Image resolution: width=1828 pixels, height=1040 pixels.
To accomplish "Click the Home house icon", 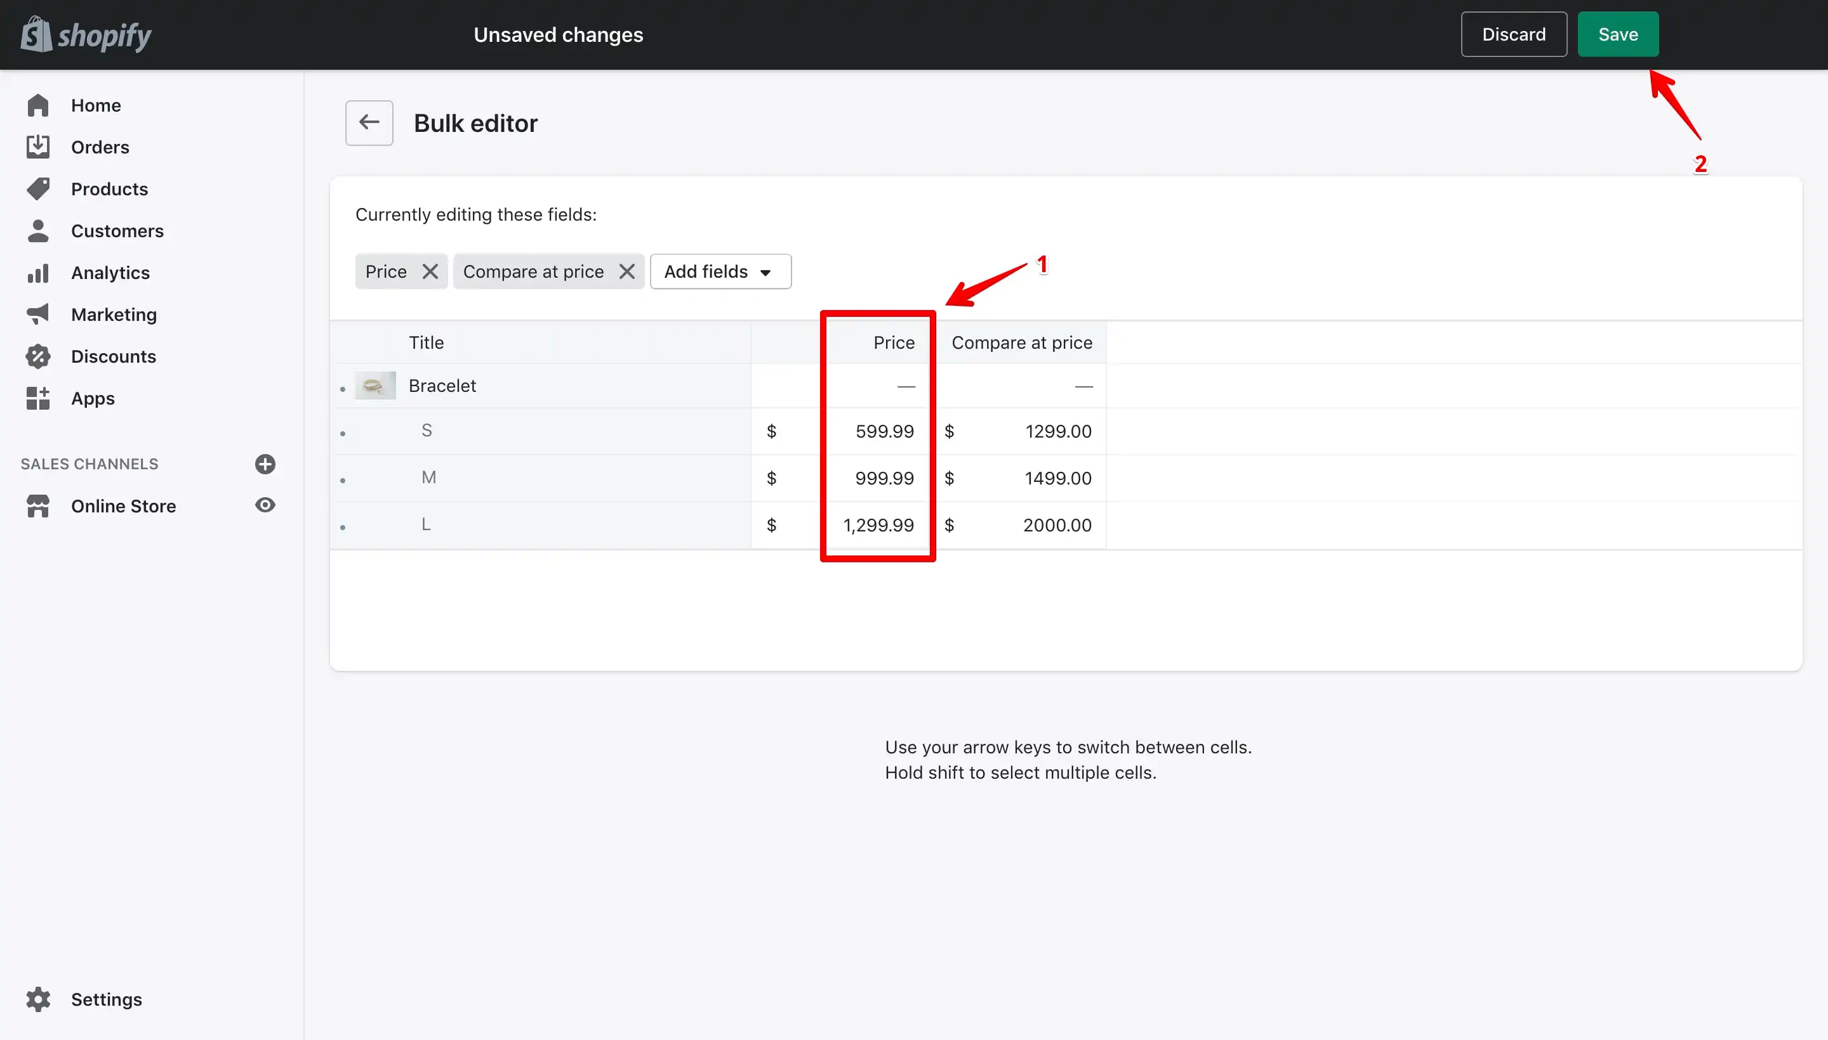I will (38, 106).
